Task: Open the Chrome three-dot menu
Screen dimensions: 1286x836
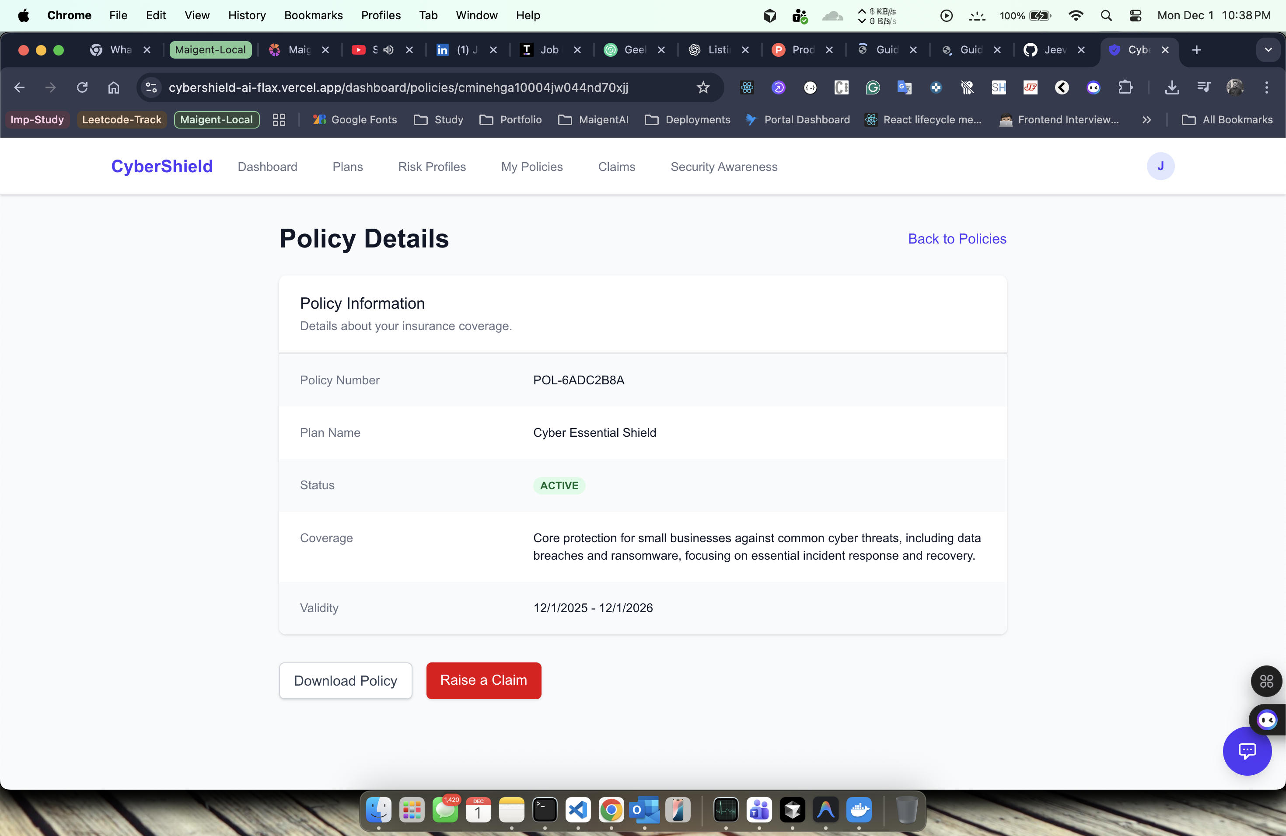Action: click(x=1266, y=87)
